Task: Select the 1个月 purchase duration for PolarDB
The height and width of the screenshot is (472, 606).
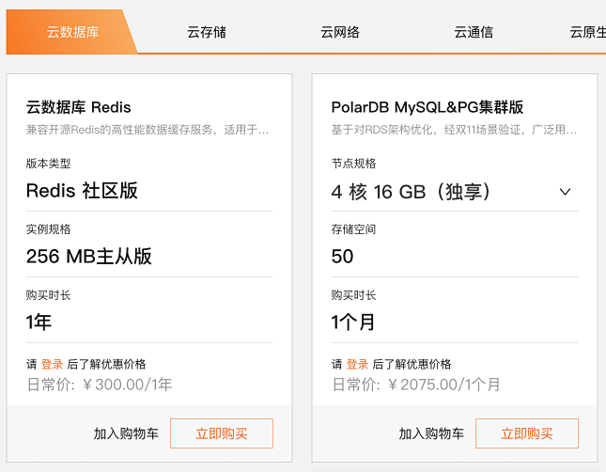Action: click(353, 323)
